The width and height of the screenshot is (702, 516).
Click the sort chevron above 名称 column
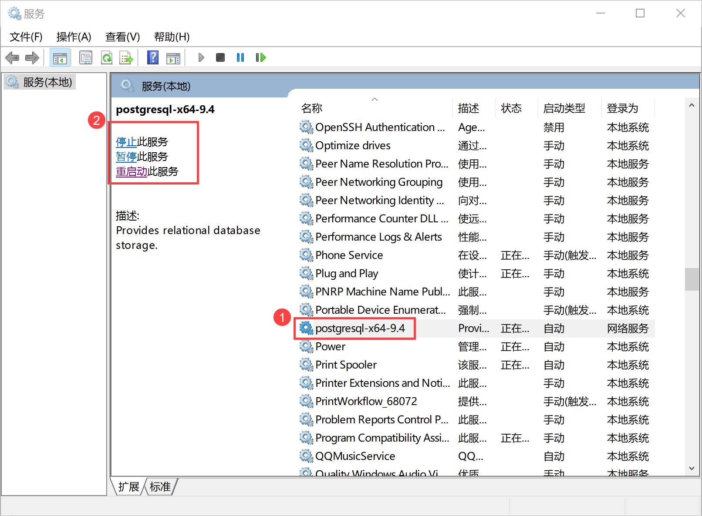click(375, 99)
